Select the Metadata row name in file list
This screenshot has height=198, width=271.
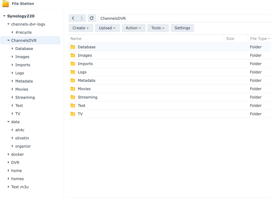[86, 80]
